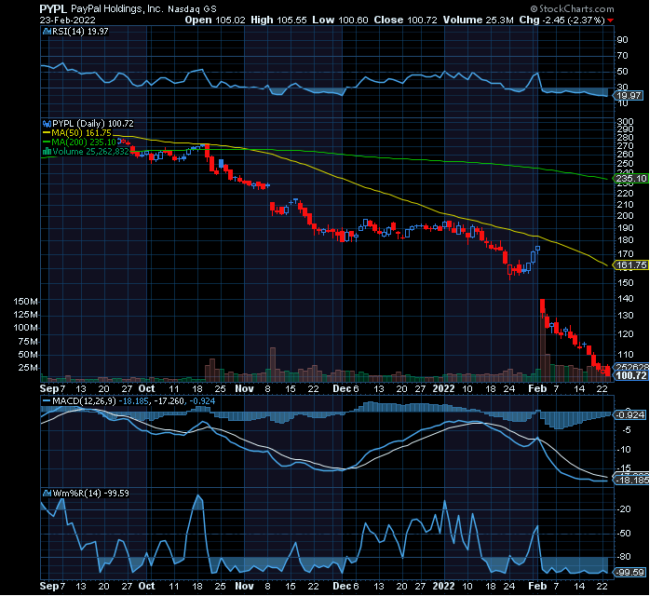
Task: Click the blue MACD legend line marker
Action: [x=46, y=400]
